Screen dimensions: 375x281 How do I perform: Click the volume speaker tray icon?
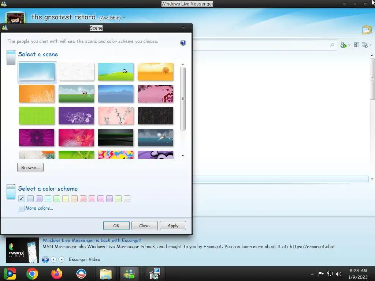[339, 274]
